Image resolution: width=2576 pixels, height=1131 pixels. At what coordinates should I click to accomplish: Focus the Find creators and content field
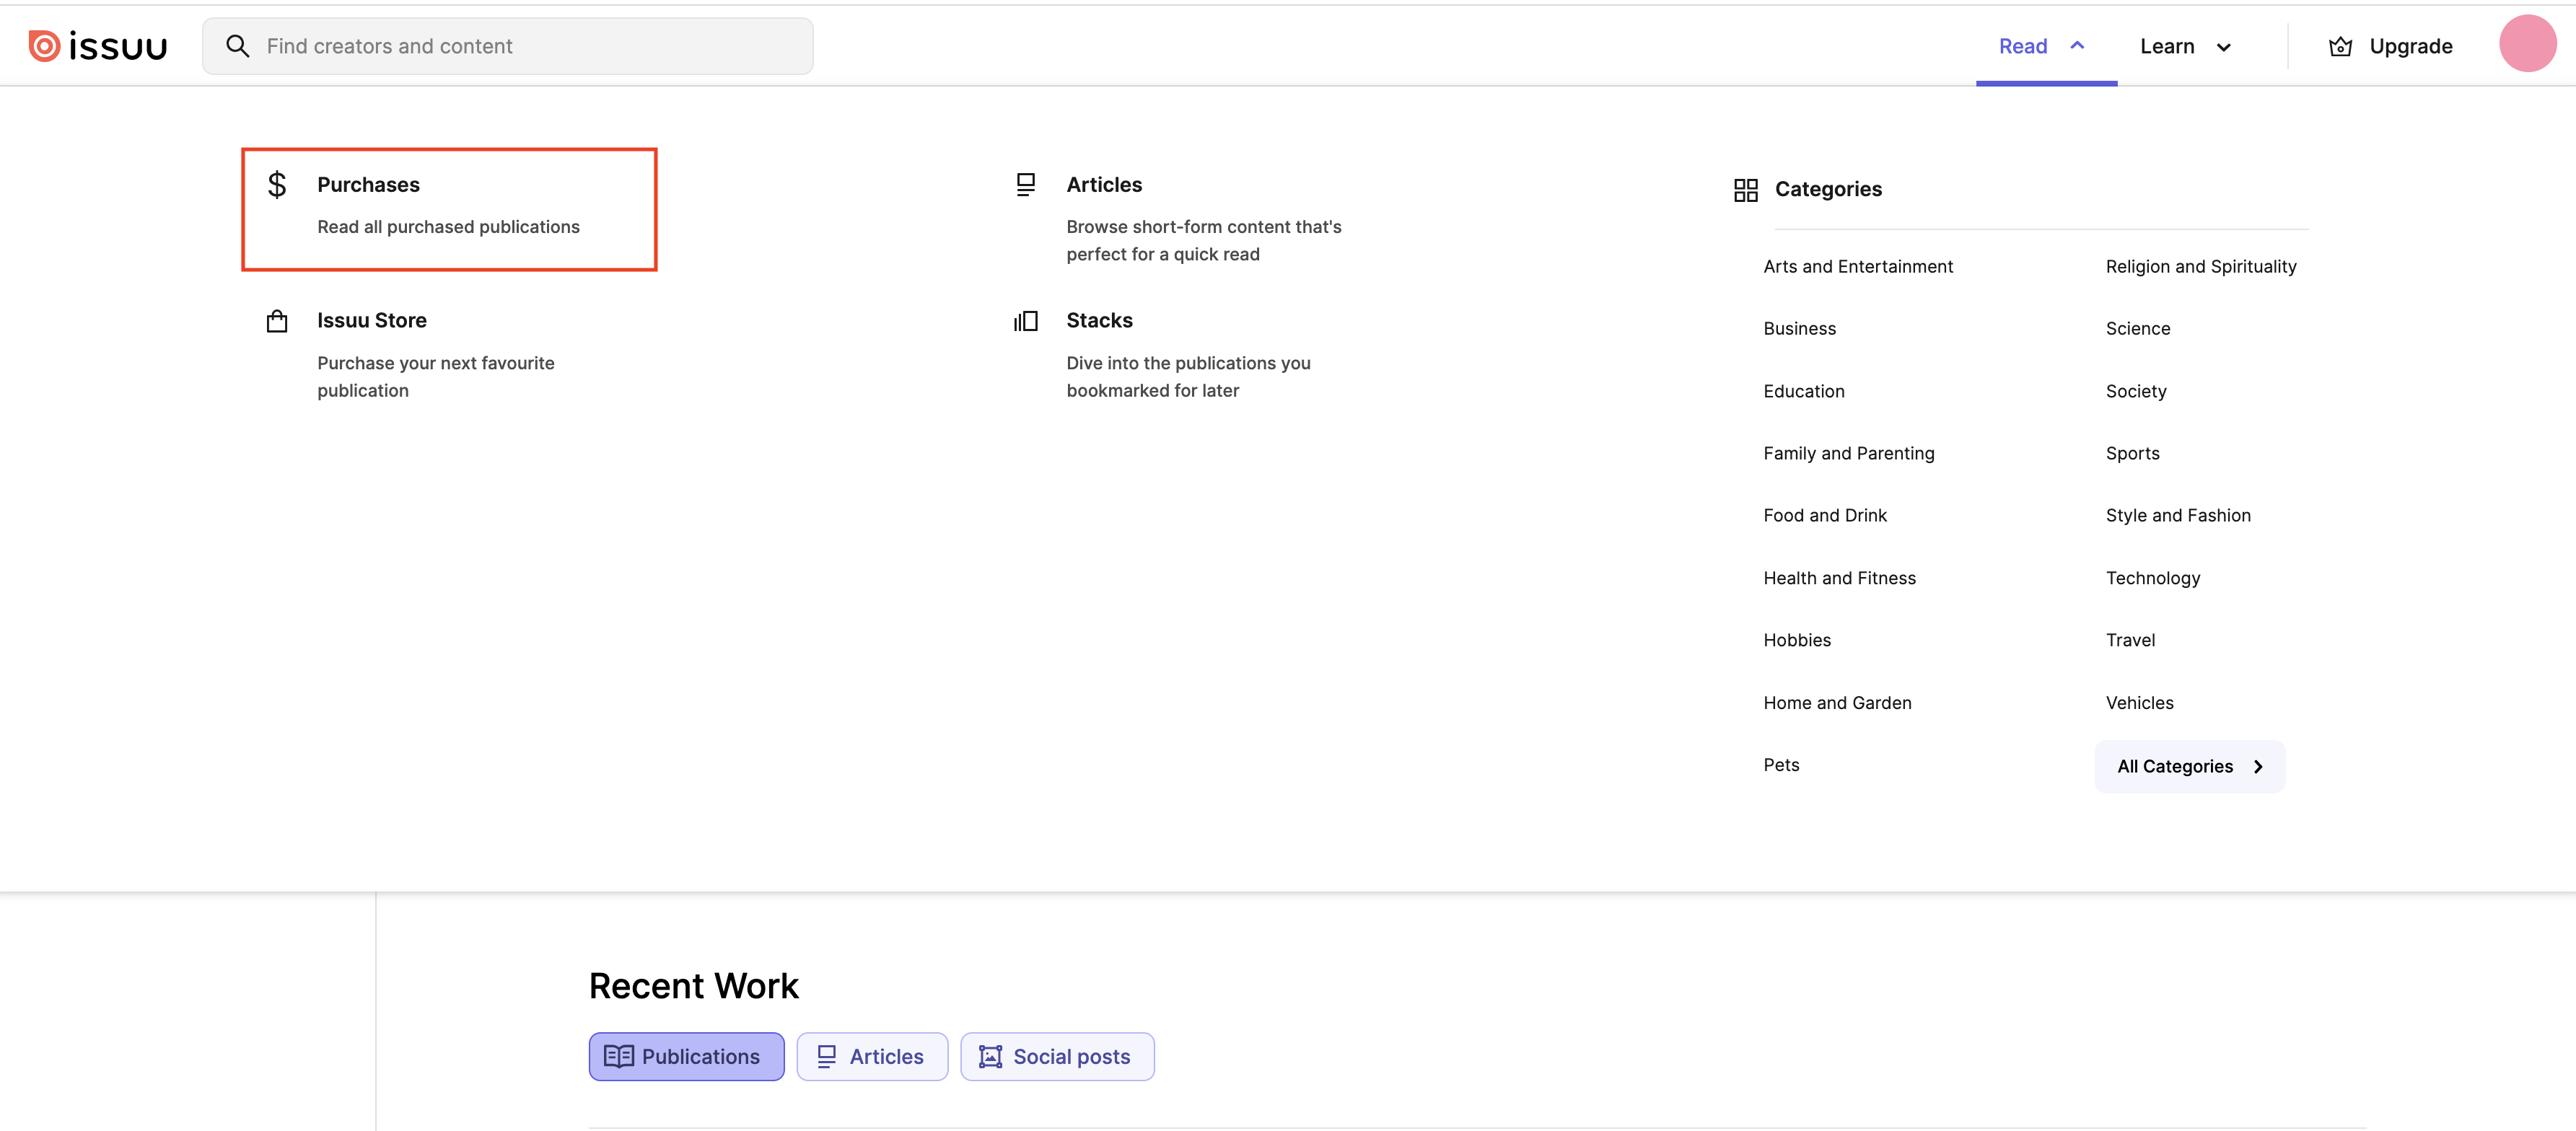508,46
